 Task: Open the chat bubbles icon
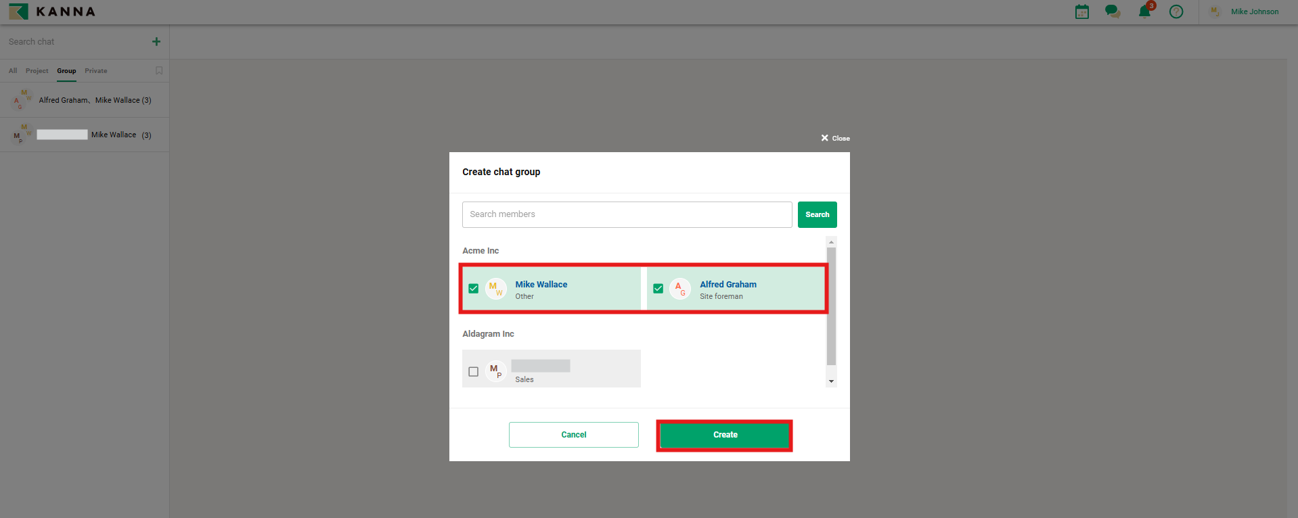pyautogui.click(x=1112, y=11)
